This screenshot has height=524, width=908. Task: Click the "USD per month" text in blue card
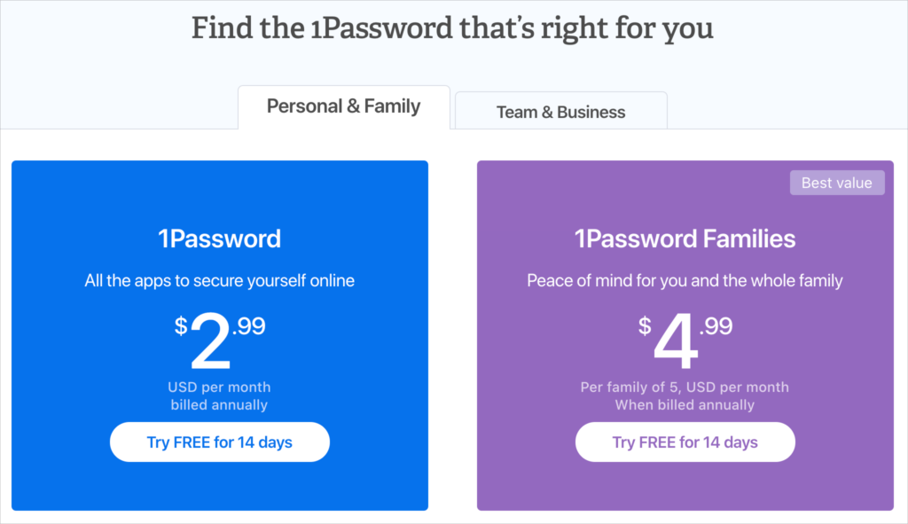(x=219, y=387)
